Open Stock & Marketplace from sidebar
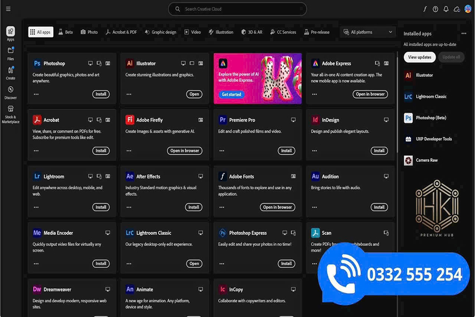Image resolution: width=475 pixels, height=317 pixels. 11,110
